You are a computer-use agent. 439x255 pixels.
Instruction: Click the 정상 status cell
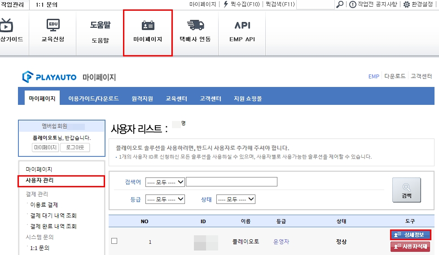(341, 241)
